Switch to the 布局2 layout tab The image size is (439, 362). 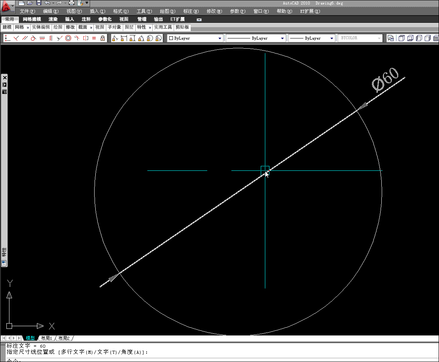[x=64, y=338]
